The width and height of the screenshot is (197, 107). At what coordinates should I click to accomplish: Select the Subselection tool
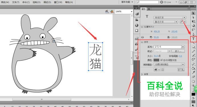[x=193, y=17]
